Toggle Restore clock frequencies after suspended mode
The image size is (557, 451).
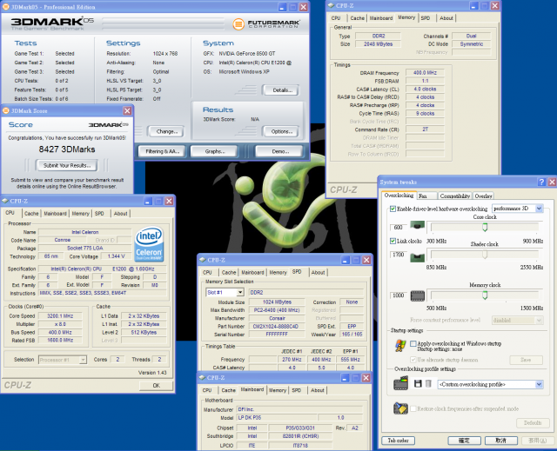413,408
